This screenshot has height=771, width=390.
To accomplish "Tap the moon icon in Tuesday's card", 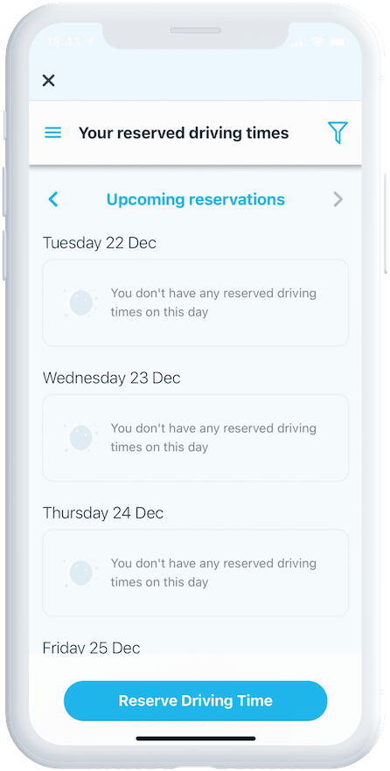I will [80, 302].
